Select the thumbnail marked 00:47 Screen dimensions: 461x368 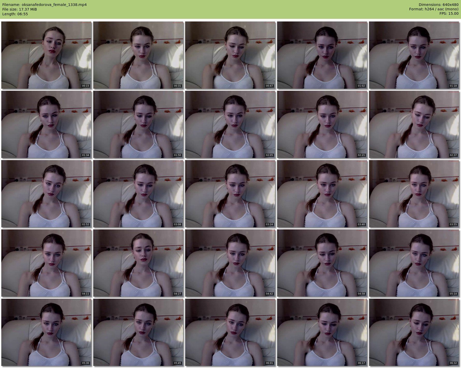[x=230, y=55]
